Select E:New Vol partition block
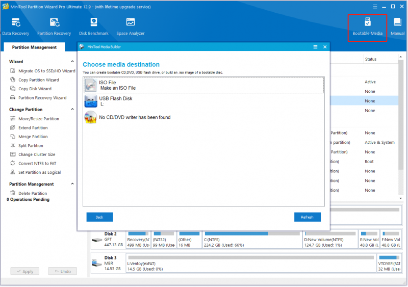This screenshot has height=287, width=408. (x=369, y=239)
